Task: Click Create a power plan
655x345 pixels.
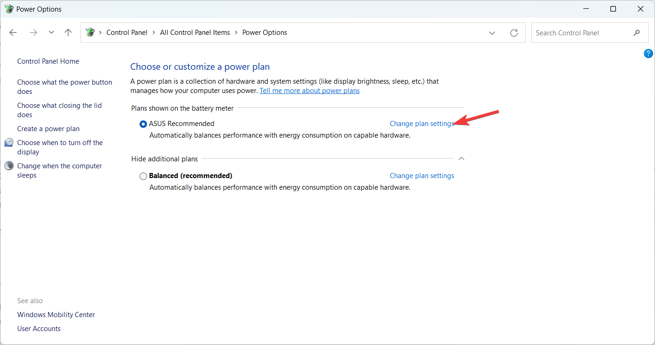Action: pyautogui.click(x=48, y=129)
